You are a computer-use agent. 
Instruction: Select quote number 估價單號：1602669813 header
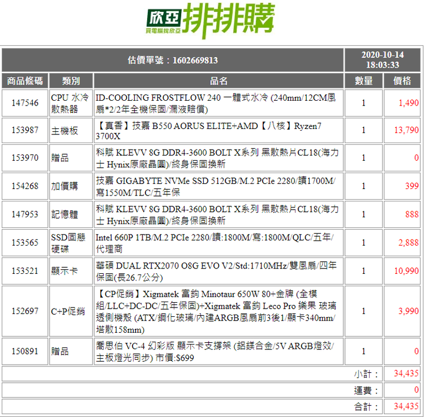pos(173,60)
